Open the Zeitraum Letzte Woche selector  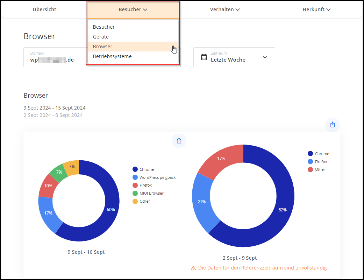pos(234,57)
